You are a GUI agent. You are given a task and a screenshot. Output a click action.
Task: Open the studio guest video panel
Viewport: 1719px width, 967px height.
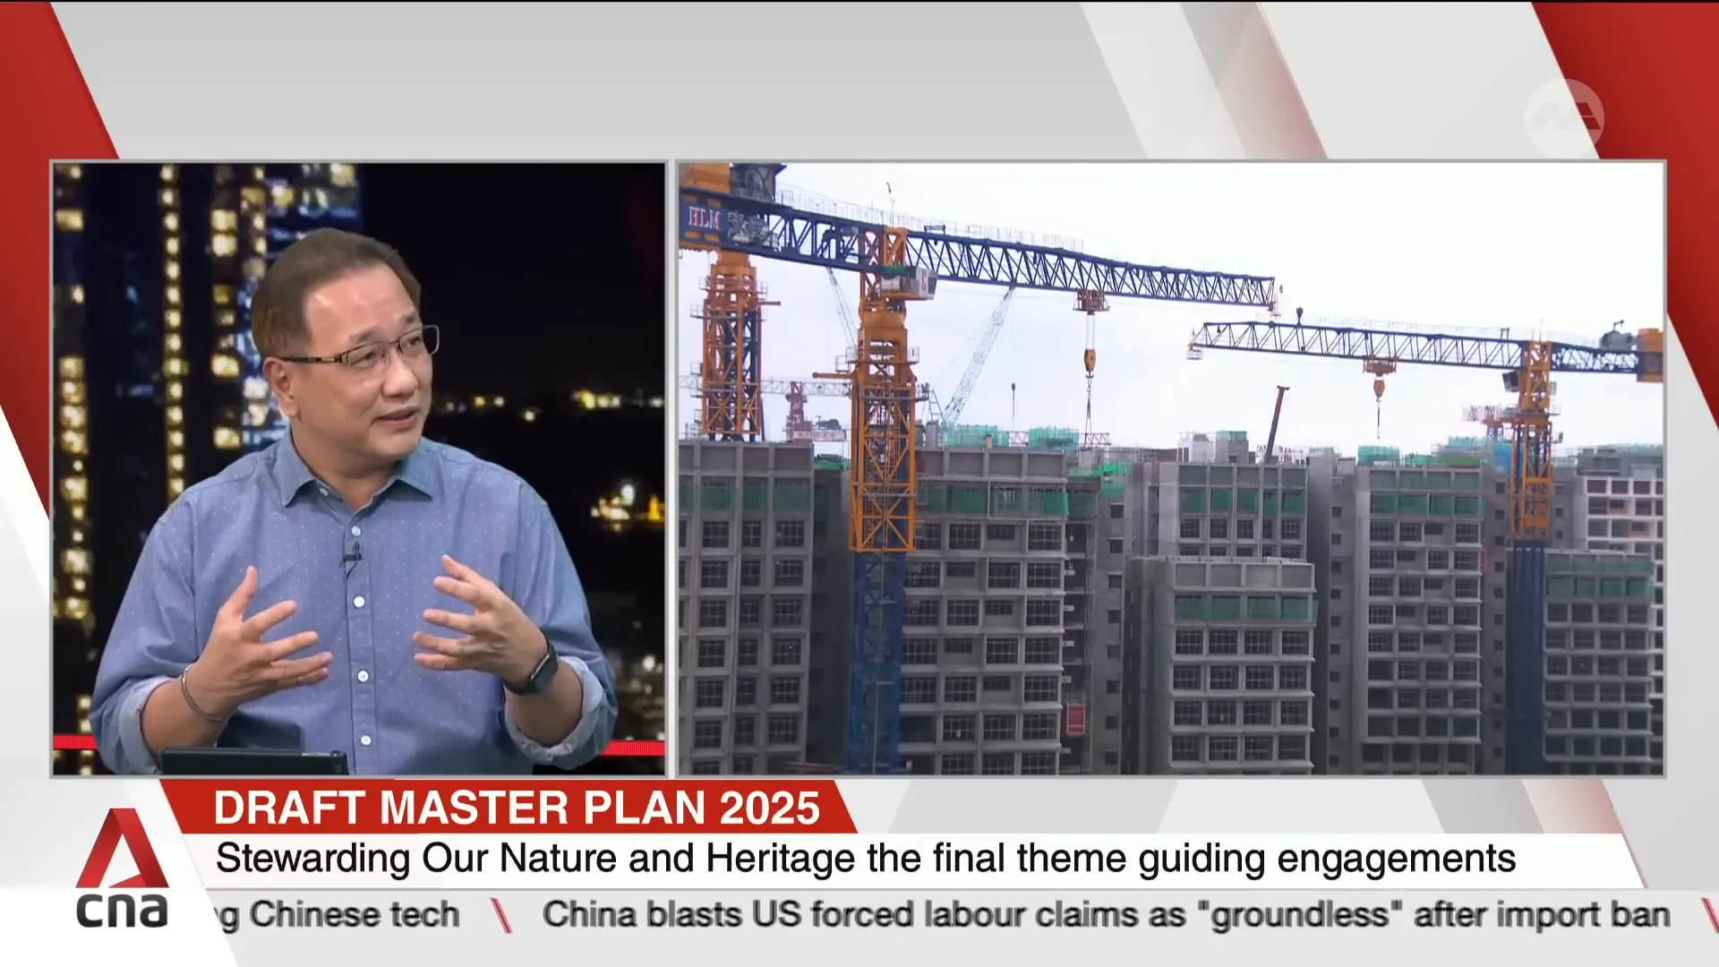click(358, 467)
